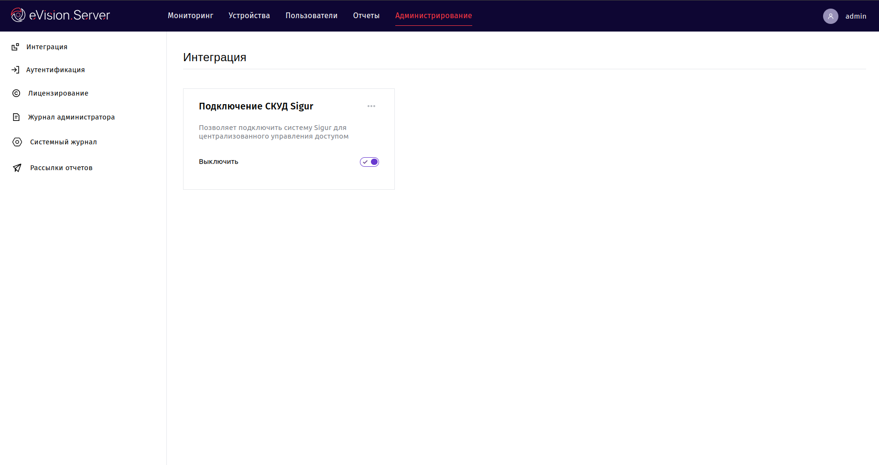Click the eVision Server logo
Image resolution: width=879 pixels, height=465 pixels.
click(x=60, y=15)
